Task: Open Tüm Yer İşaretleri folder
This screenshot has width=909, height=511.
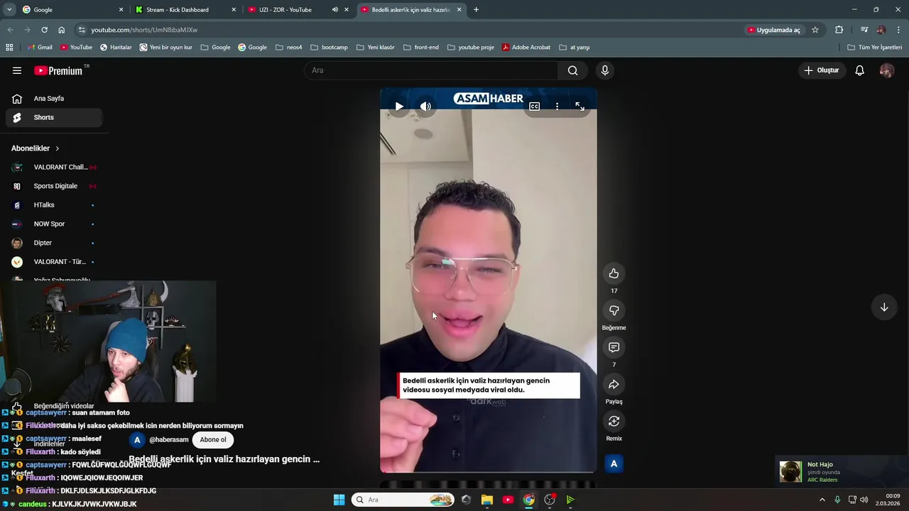Action: (x=875, y=48)
